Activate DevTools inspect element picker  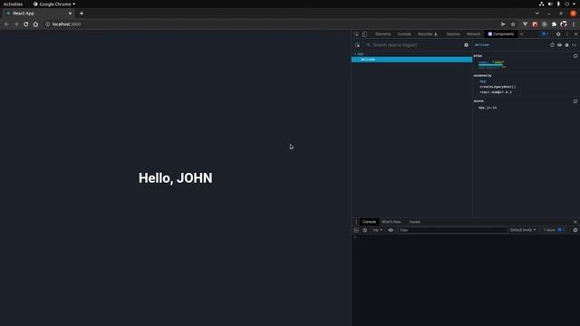(356, 34)
